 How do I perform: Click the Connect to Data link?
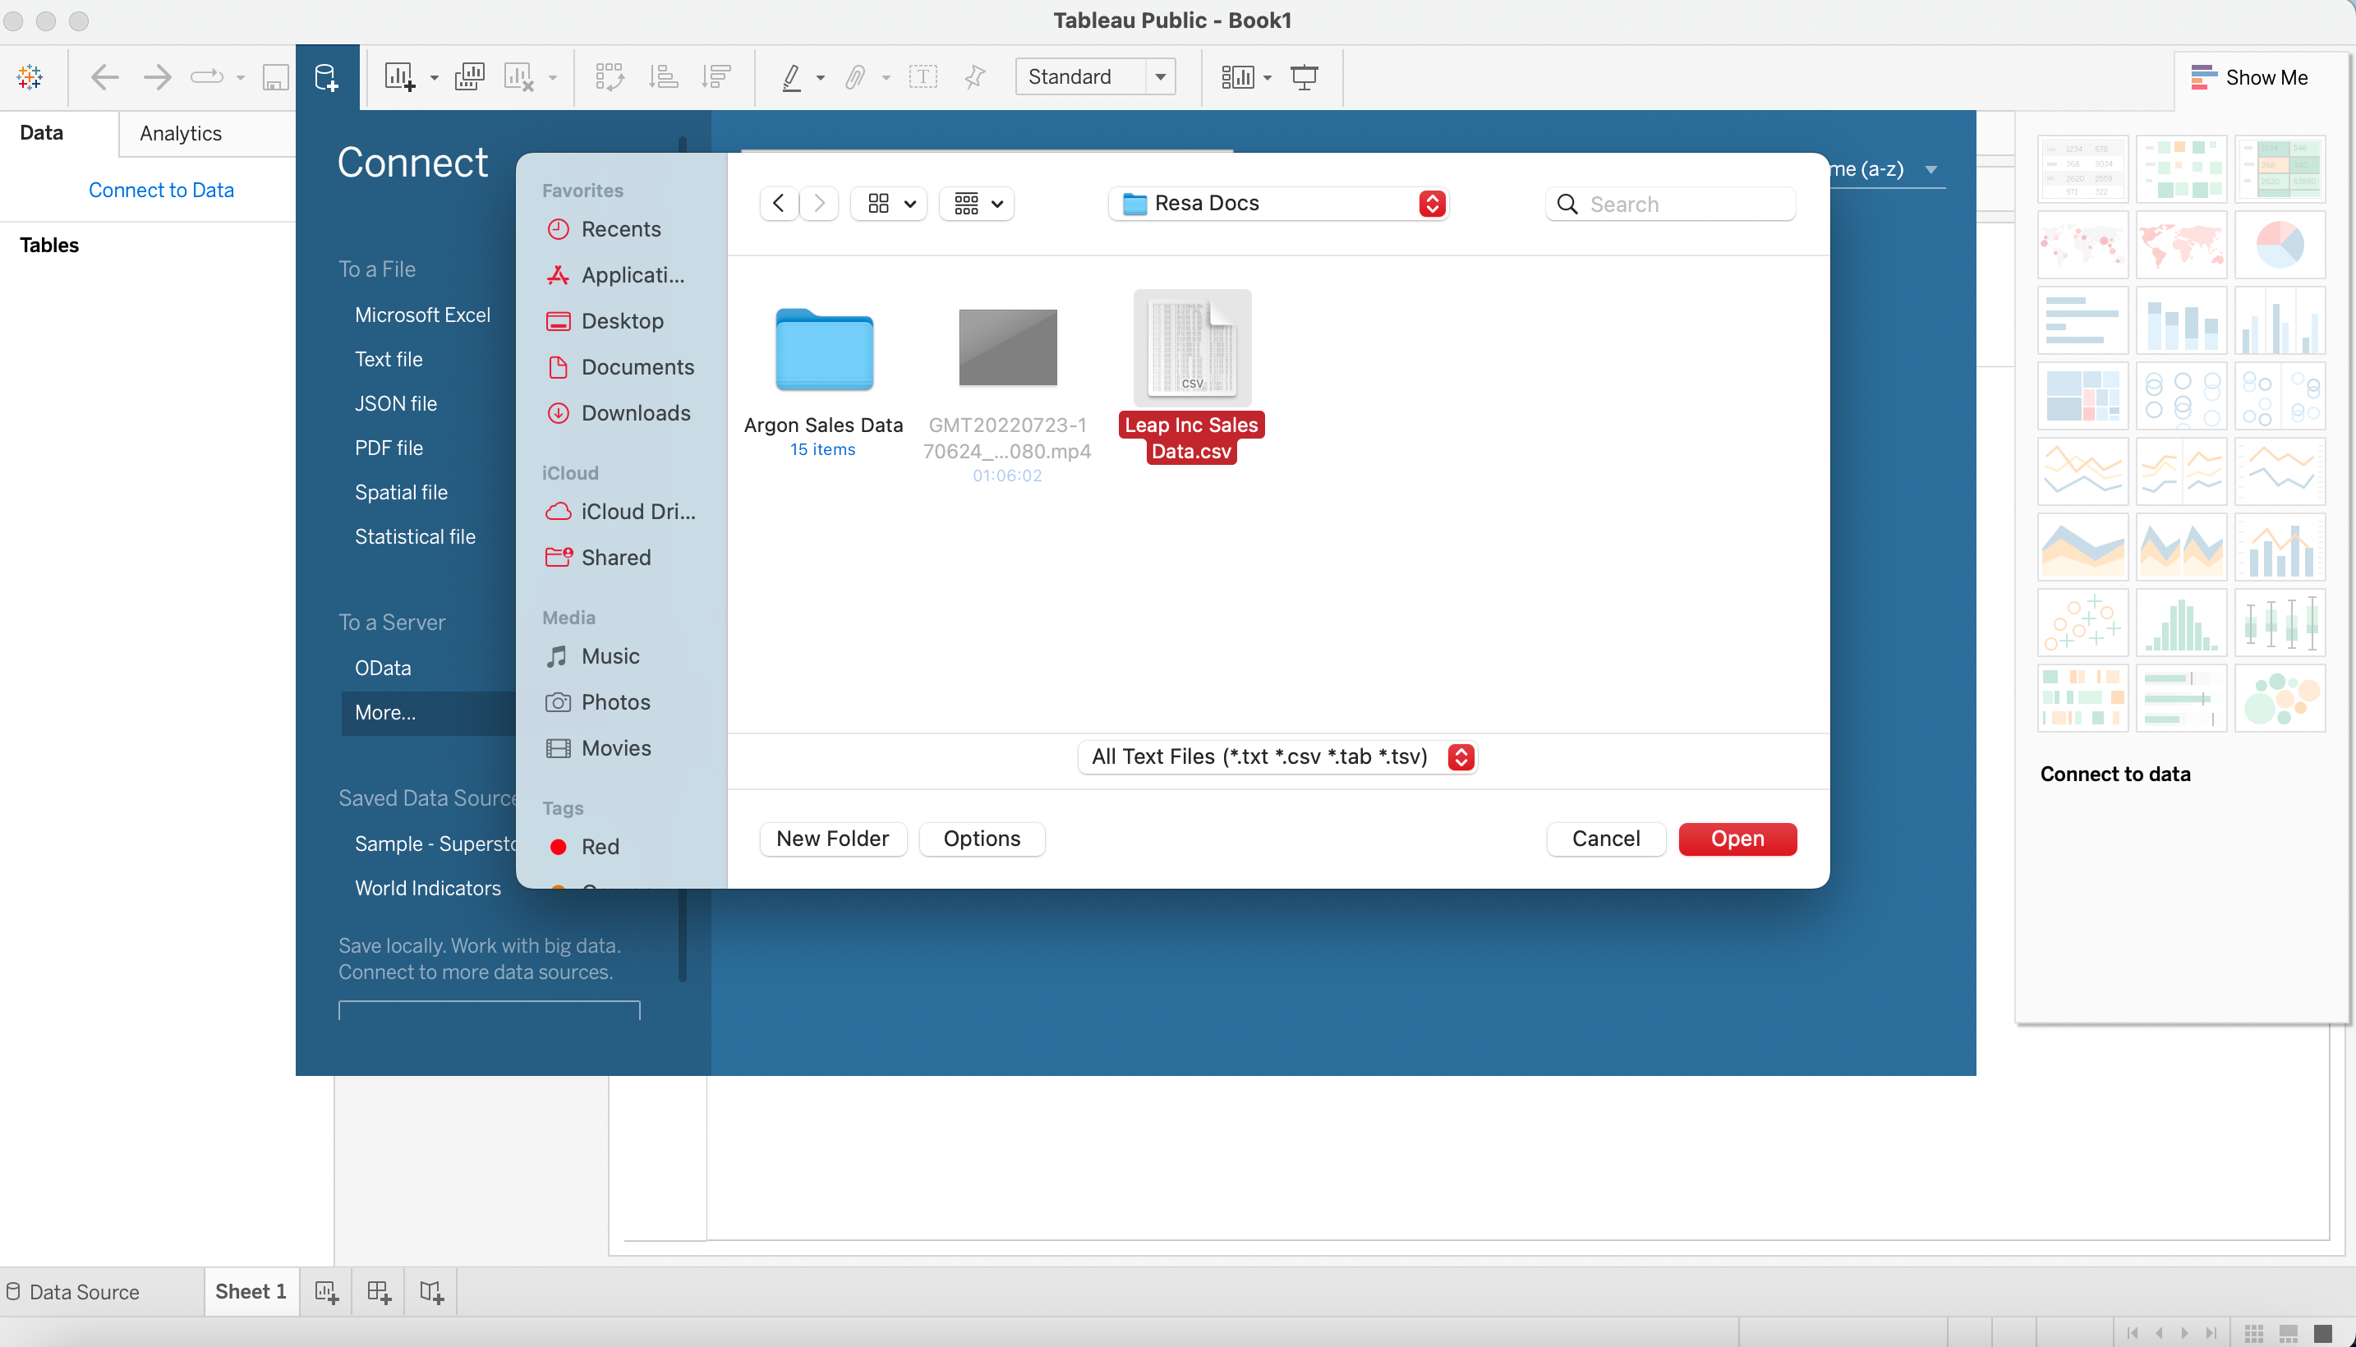[161, 190]
